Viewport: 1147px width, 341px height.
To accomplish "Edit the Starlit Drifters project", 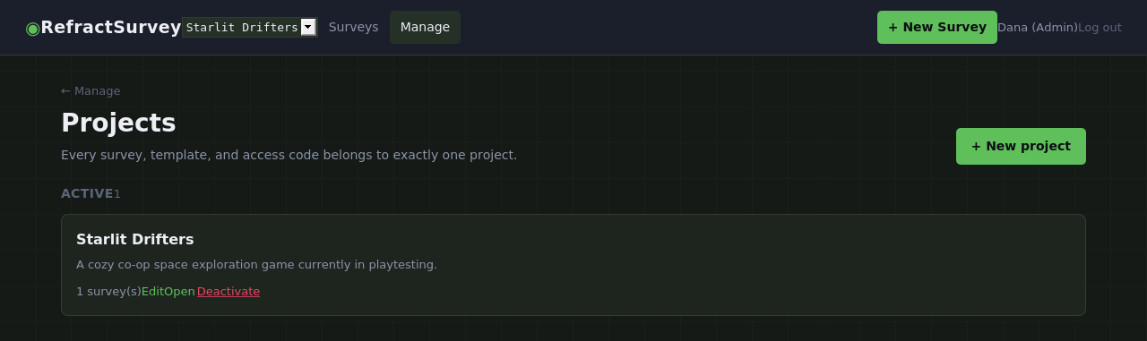I will 152,291.
